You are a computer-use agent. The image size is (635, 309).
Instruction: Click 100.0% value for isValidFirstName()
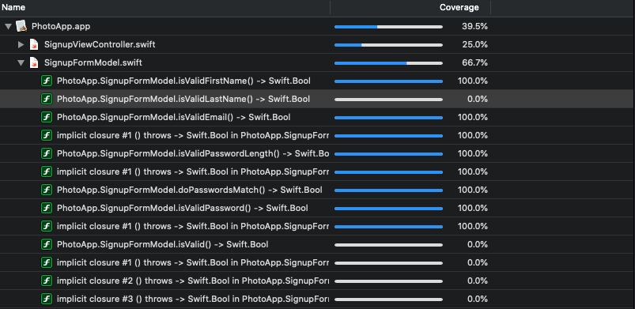(473, 81)
